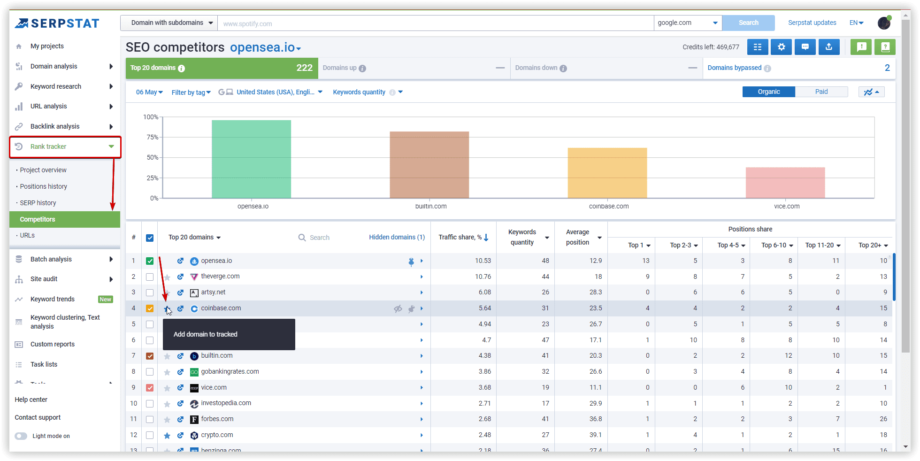Check the artsy.net row checkbox
The height and width of the screenshot is (461, 920).
150,292
